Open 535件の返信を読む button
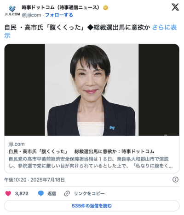The height and width of the screenshot is (215, 184). pyautogui.click(x=92, y=206)
